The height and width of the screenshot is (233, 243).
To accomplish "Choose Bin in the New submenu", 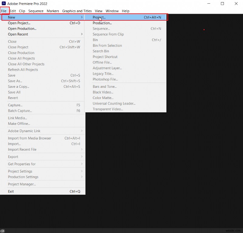I will [x=125, y=40].
